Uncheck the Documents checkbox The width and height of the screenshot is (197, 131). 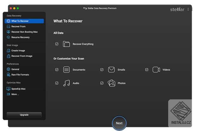click(57, 70)
